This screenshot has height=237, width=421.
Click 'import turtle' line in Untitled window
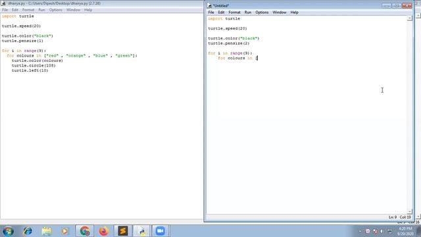[x=224, y=18]
